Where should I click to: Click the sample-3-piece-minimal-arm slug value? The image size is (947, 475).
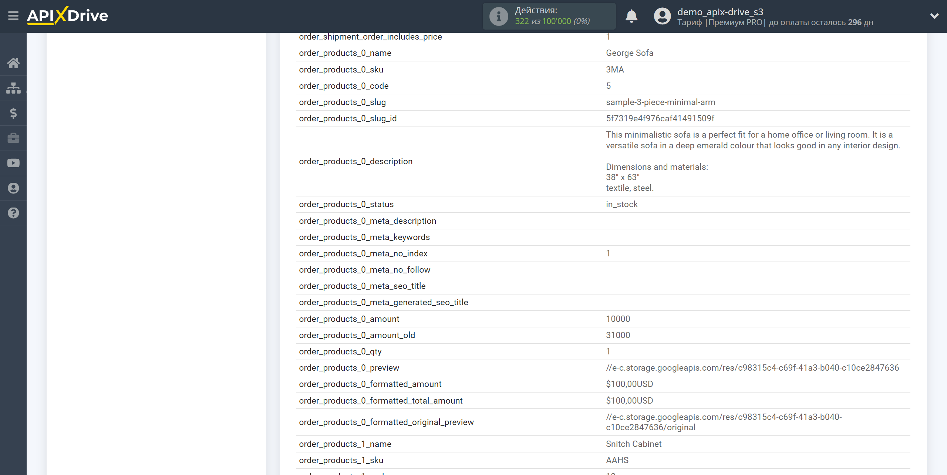click(x=660, y=102)
